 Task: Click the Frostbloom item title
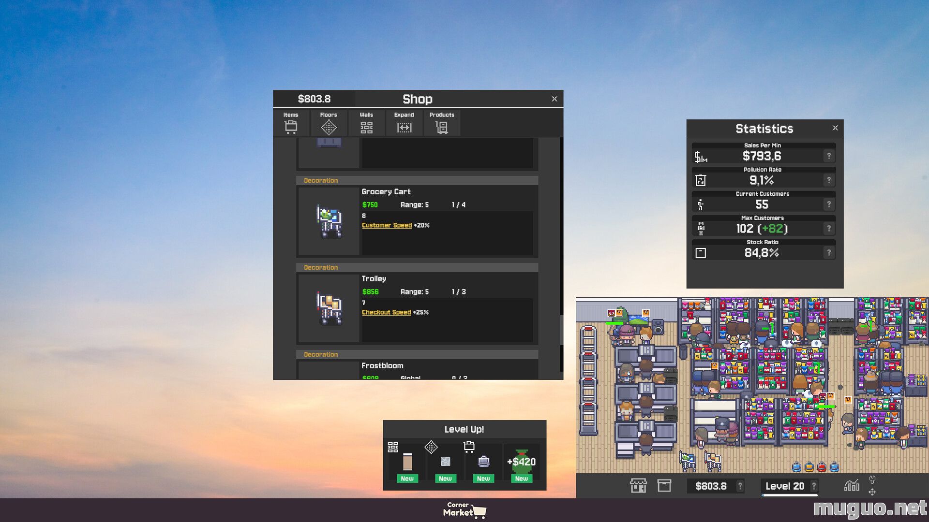click(x=382, y=366)
